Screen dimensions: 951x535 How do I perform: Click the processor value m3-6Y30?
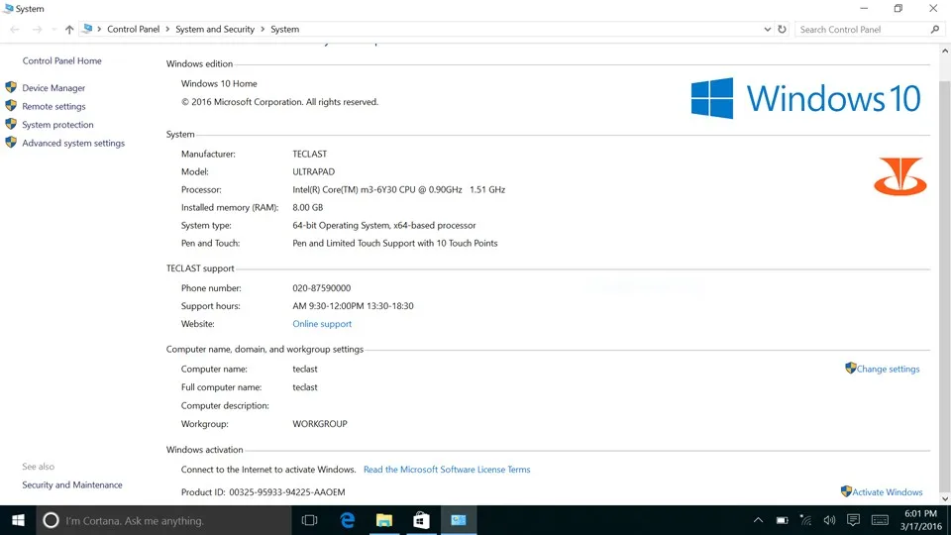coord(398,190)
